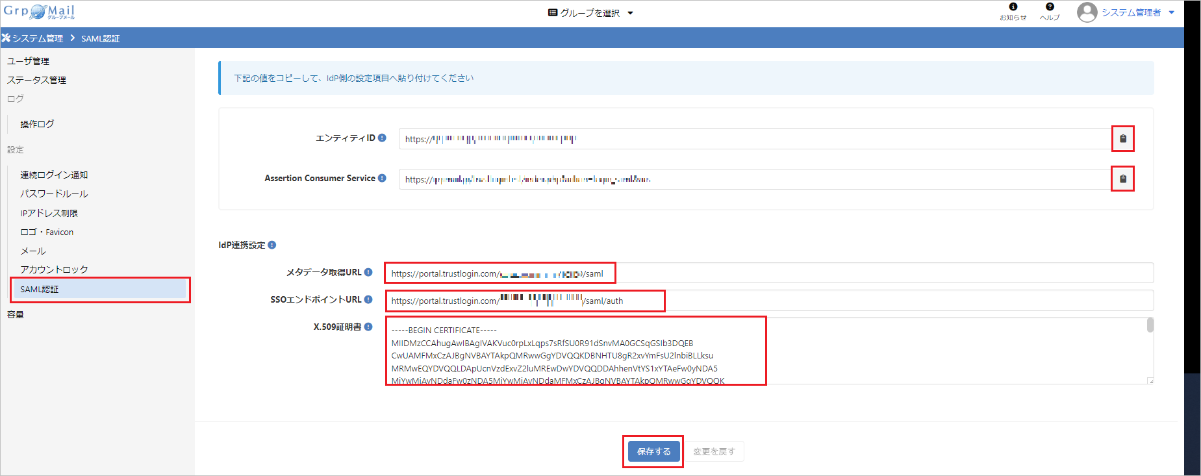Open IPアドレス制限 settings
This screenshot has height=476, width=1201.
pyautogui.click(x=49, y=213)
